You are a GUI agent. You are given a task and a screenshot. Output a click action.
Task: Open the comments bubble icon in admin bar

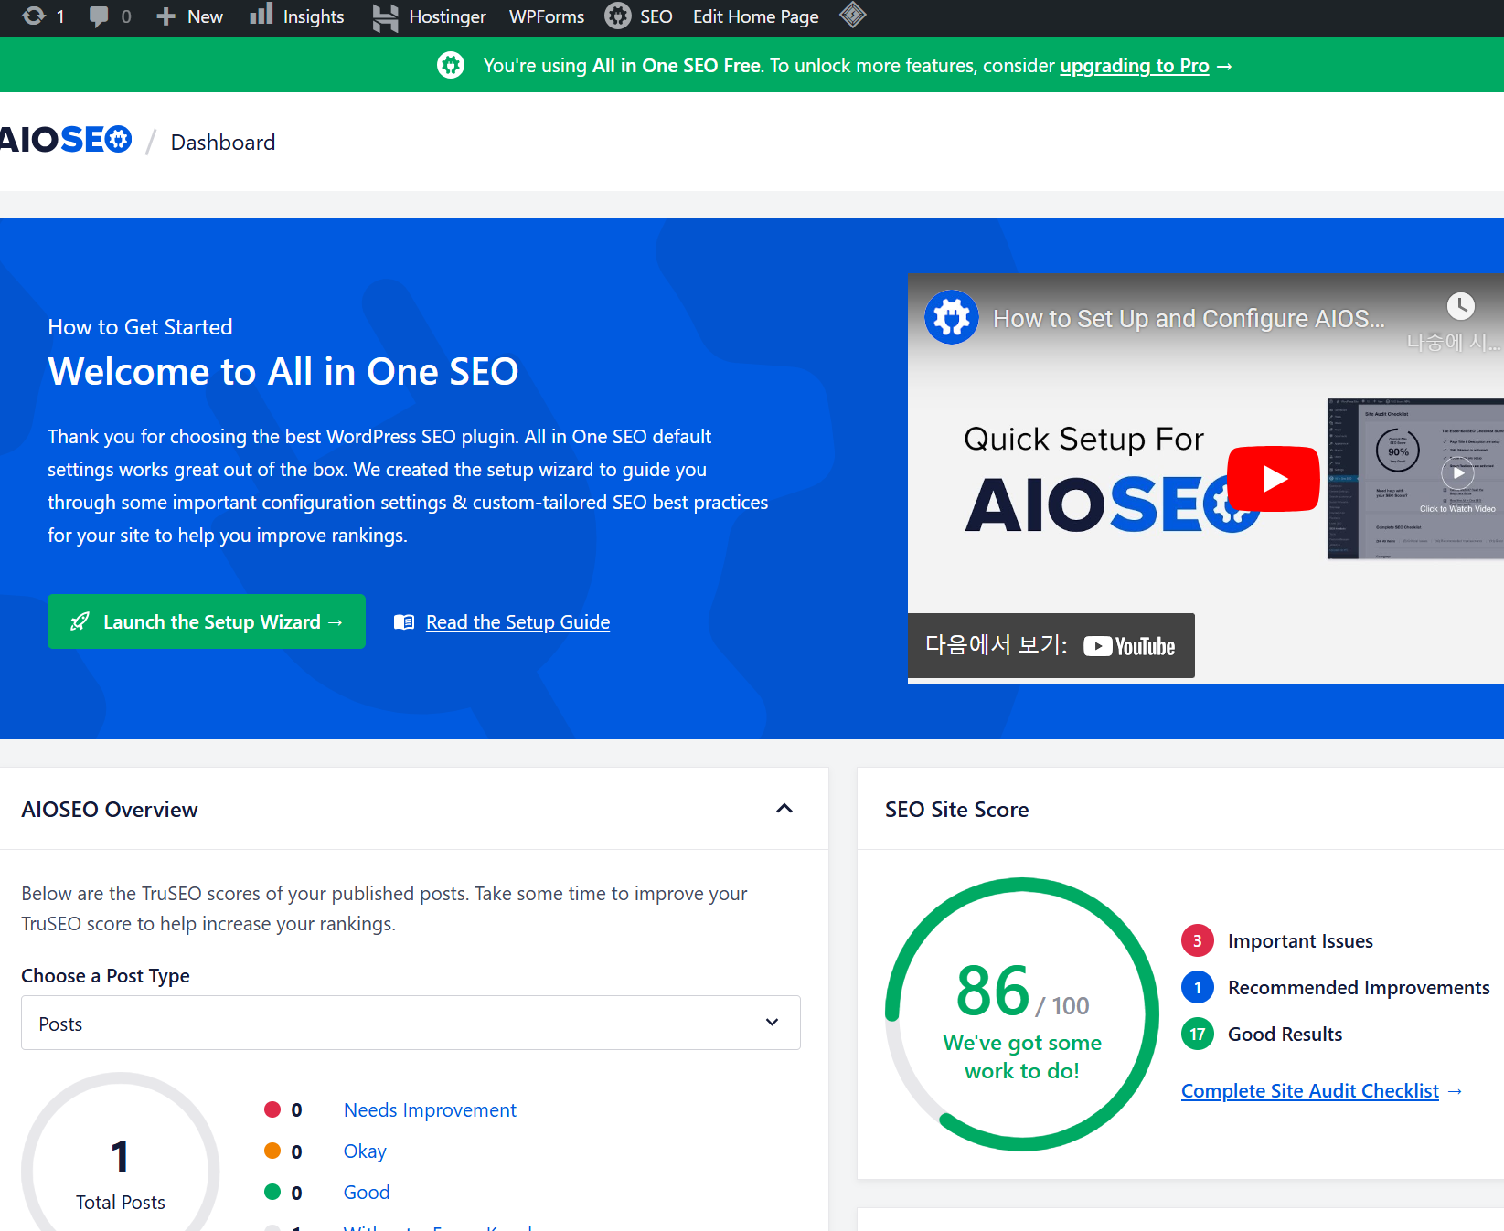[98, 16]
